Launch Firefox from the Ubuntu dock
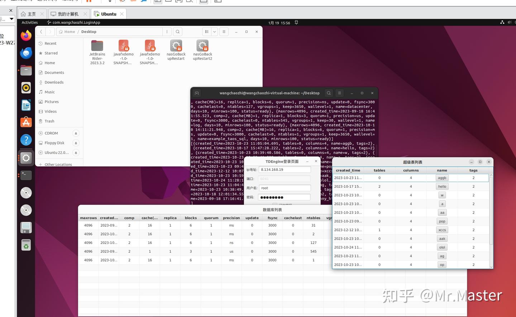The width and height of the screenshot is (516, 317). click(26, 35)
